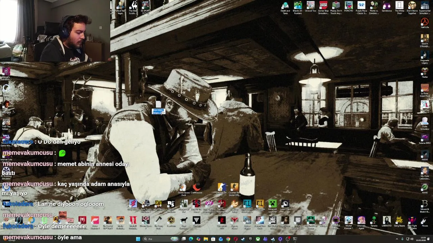Open Stick Fight The Game shortcut
Screen dimensions: 433x243
tap(412, 223)
